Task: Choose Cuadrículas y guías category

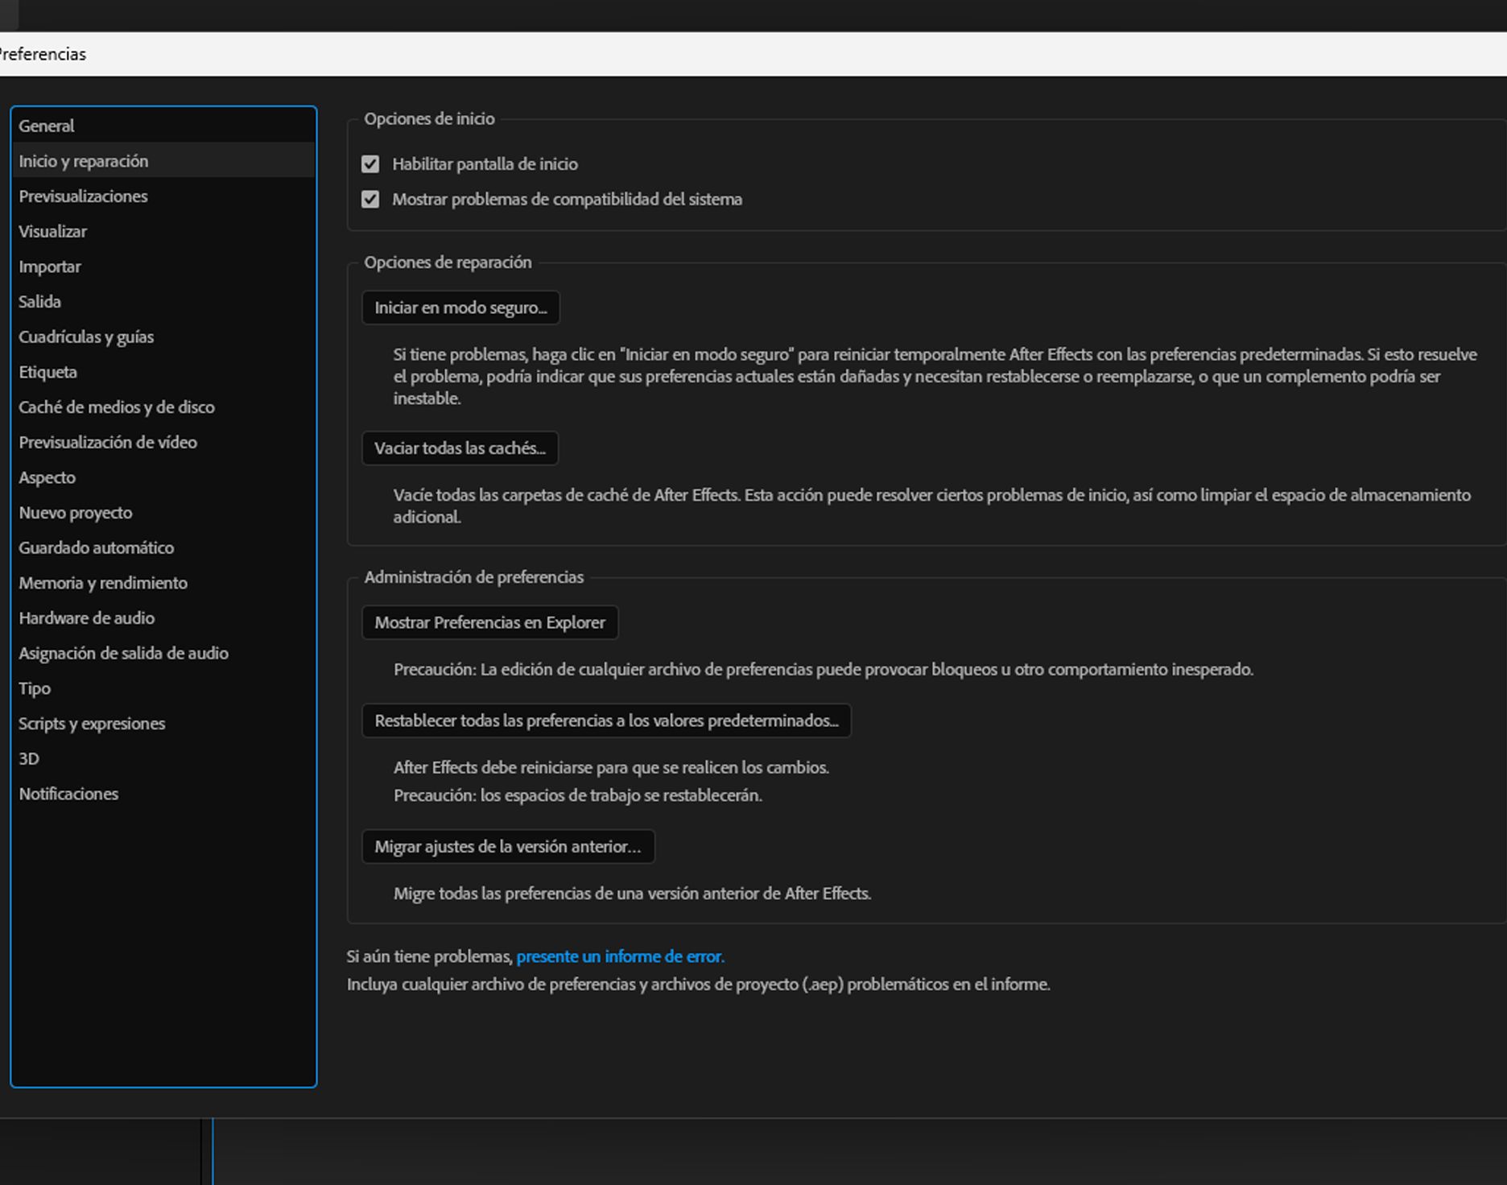Action: click(163, 337)
